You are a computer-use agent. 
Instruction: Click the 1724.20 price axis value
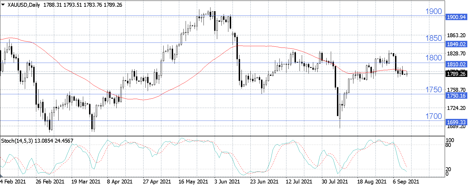tap(456, 108)
